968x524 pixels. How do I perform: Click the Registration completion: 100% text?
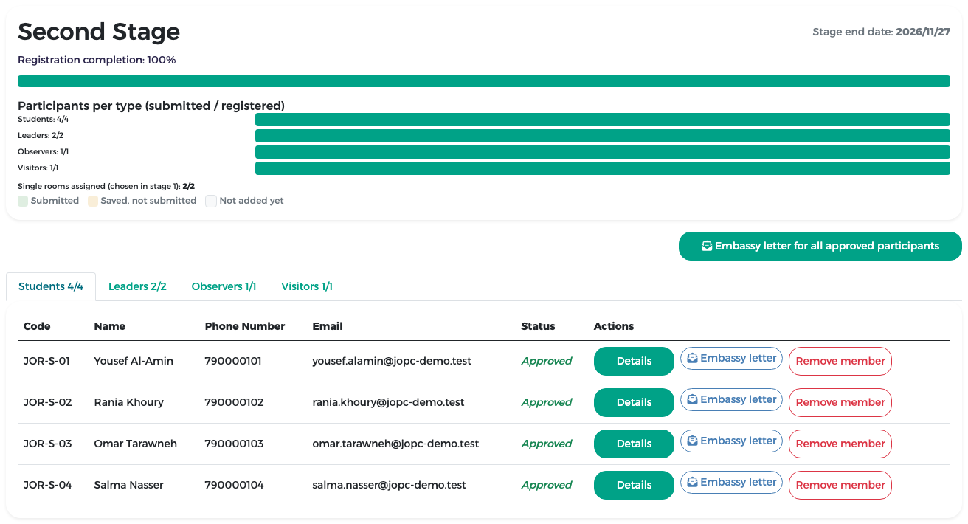[x=97, y=60]
